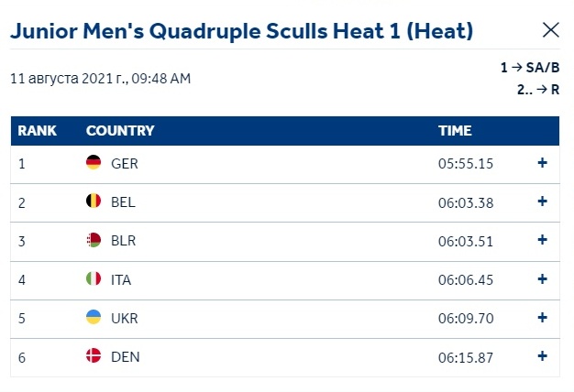Image resolution: width=574 pixels, height=392 pixels.
Task: Click the Ukraine flag icon
Action: coord(94,317)
